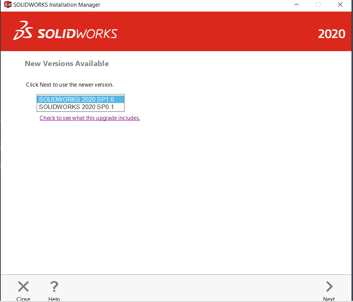Click the 2020 year label in the banner
353x302 pixels.
click(x=332, y=34)
